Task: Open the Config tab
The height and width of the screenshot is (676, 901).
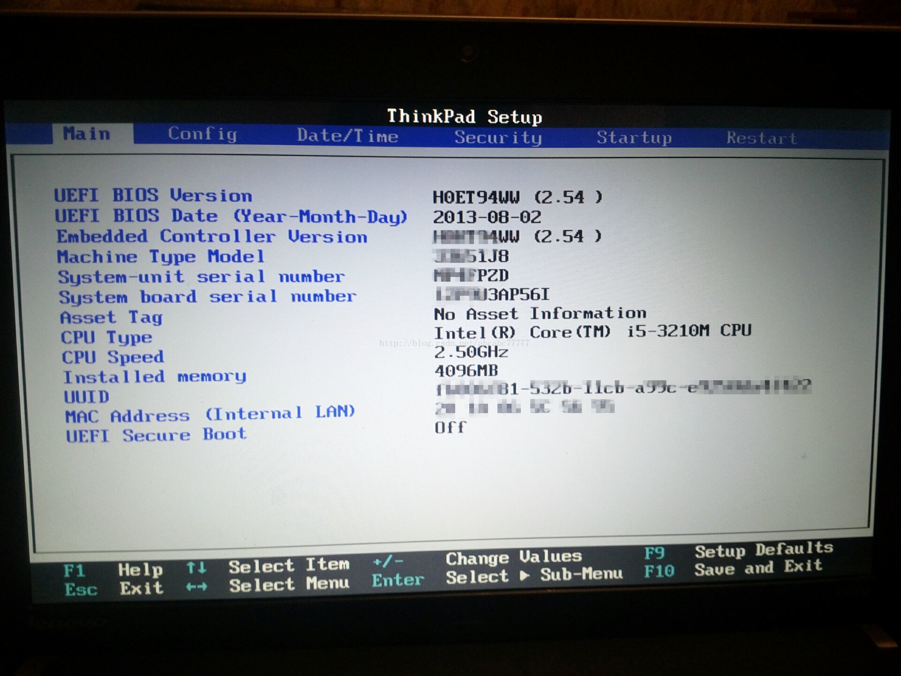Action: [202, 134]
